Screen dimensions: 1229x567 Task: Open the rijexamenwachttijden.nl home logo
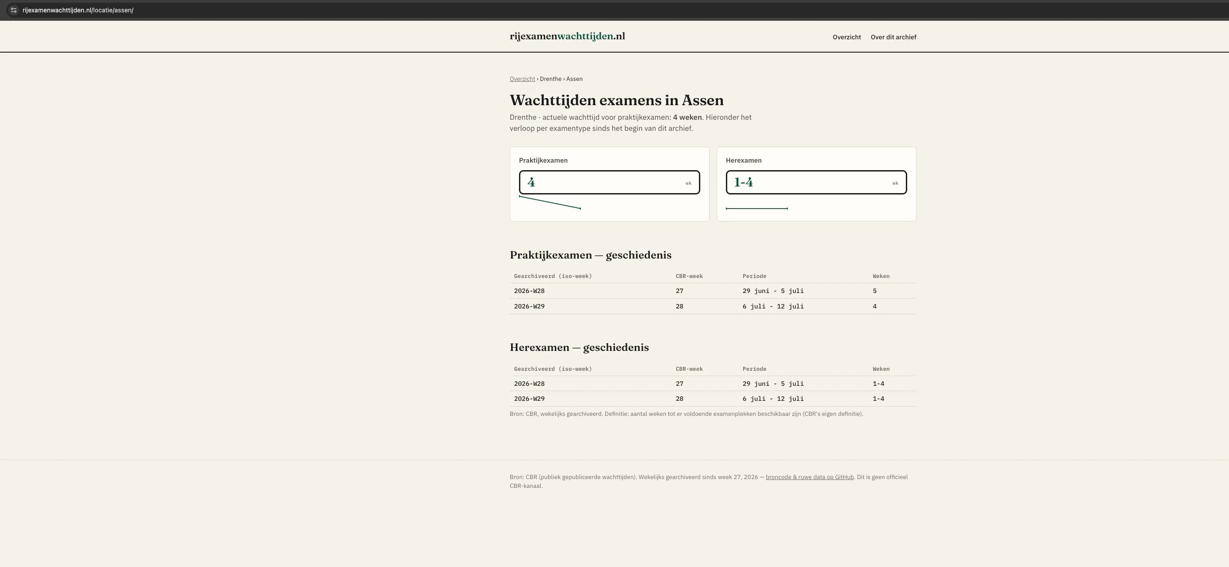(x=567, y=36)
